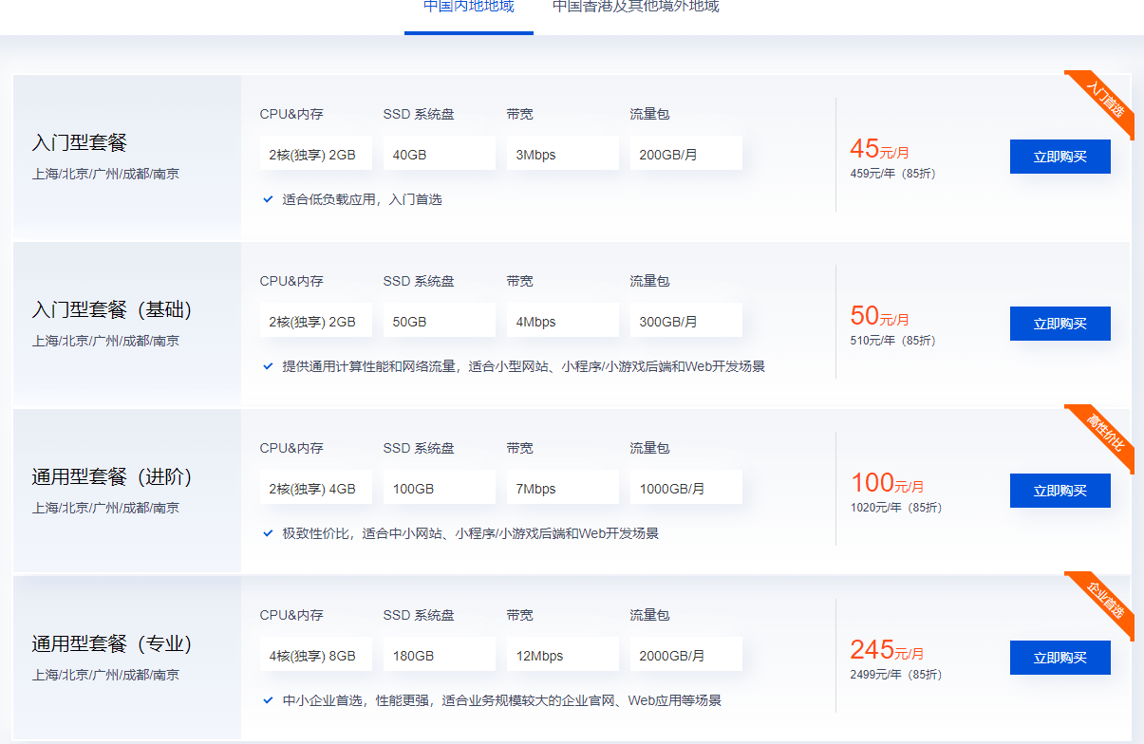The image size is (1144, 744).
Task: Select the 高性价比 corner ribbon
Action: [1105, 433]
